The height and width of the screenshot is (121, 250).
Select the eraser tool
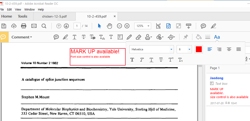pos(138,37)
